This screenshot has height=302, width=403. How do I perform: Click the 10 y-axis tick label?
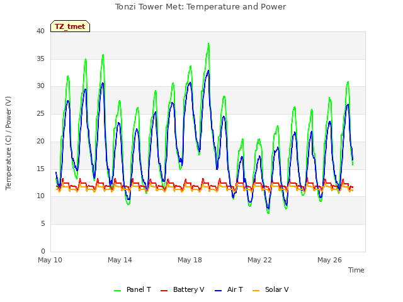[x=40, y=196]
